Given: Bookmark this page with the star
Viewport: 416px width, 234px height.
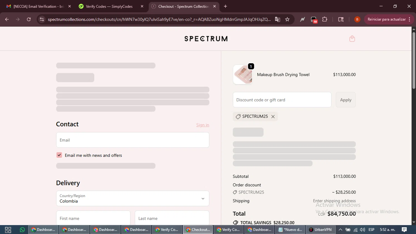Looking at the screenshot, I should coord(287,19).
